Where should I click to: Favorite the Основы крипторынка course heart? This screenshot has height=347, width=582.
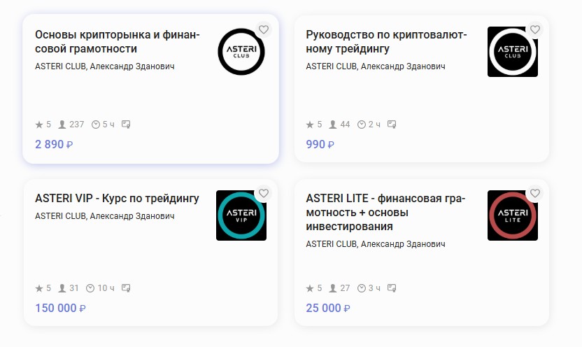click(264, 29)
